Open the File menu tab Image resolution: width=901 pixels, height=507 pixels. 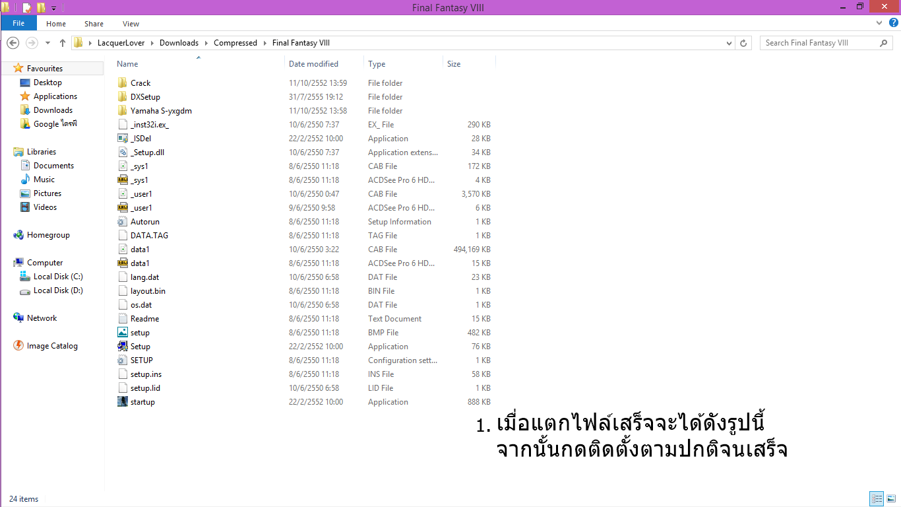[18, 24]
